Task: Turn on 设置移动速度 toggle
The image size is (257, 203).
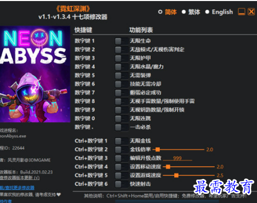Action: pos(121,167)
